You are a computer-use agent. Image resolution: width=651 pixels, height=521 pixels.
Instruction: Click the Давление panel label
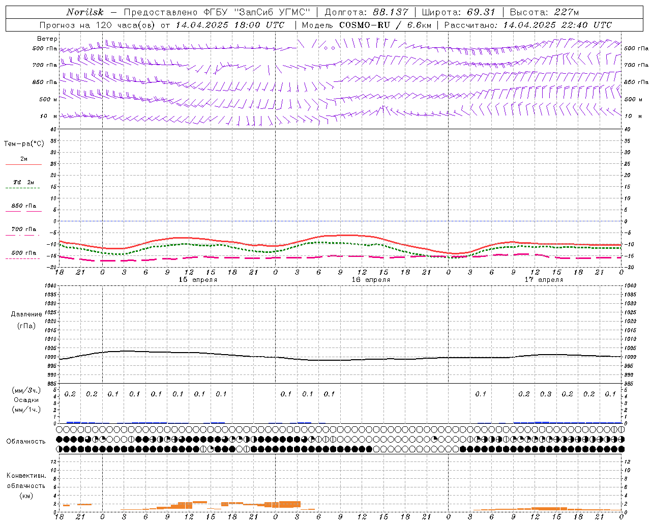coord(26,314)
